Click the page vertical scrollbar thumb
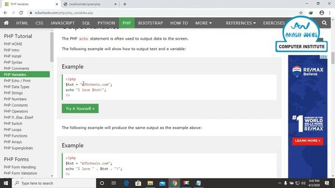The image size is (335, 188). click(x=333, y=57)
